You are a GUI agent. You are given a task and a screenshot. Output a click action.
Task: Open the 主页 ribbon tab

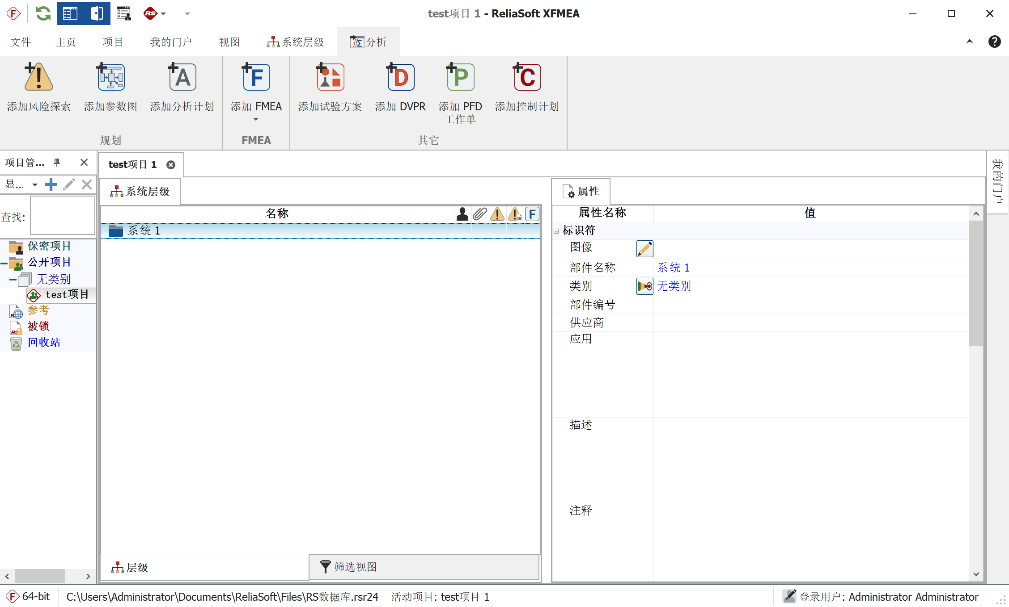tap(66, 42)
